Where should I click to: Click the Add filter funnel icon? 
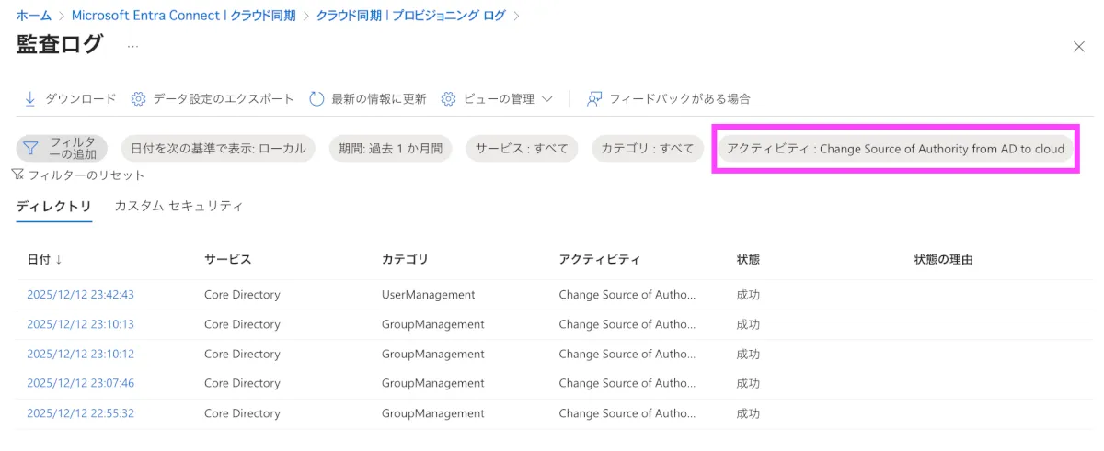(x=31, y=149)
